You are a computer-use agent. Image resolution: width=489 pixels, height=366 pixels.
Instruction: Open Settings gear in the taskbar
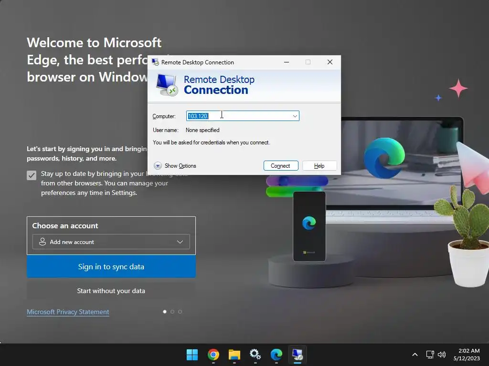click(255, 355)
